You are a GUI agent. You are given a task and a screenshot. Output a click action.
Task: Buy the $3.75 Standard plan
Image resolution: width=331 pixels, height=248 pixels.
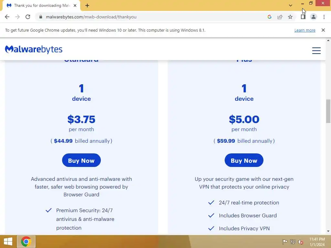pos(81,160)
